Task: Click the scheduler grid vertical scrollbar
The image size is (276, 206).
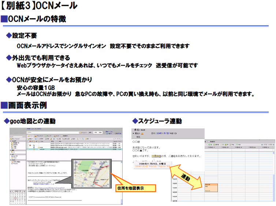Action: 274,176
